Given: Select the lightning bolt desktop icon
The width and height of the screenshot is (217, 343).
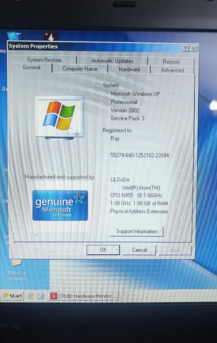Looking at the screenshot, I should (51, 36).
